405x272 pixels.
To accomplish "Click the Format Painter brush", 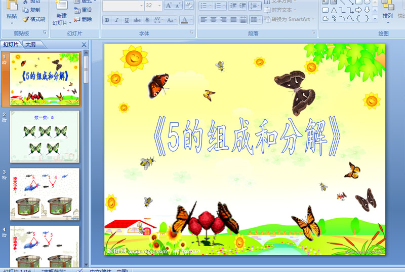I will (34, 19).
